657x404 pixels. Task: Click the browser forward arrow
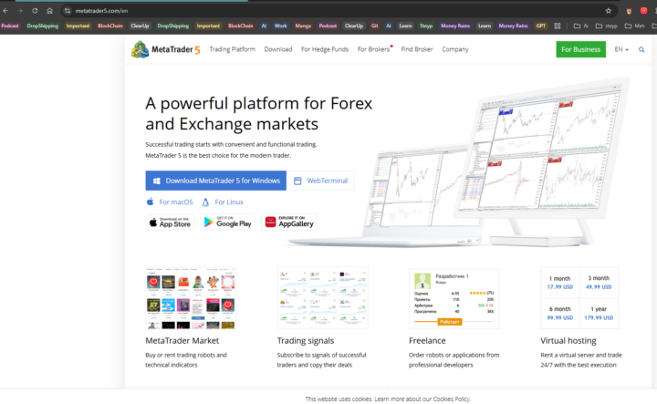[x=20, y=11]
